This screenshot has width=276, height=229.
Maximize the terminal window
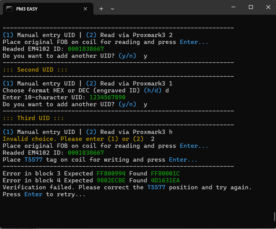(251, 7)
